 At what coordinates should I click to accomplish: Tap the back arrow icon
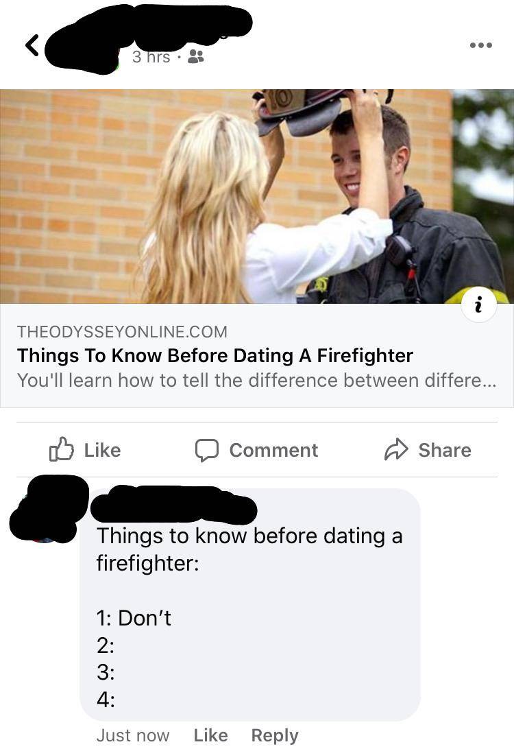(32, 45)
